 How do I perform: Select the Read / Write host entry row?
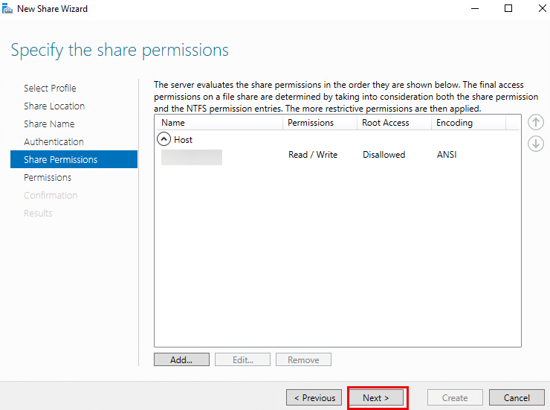312,155
